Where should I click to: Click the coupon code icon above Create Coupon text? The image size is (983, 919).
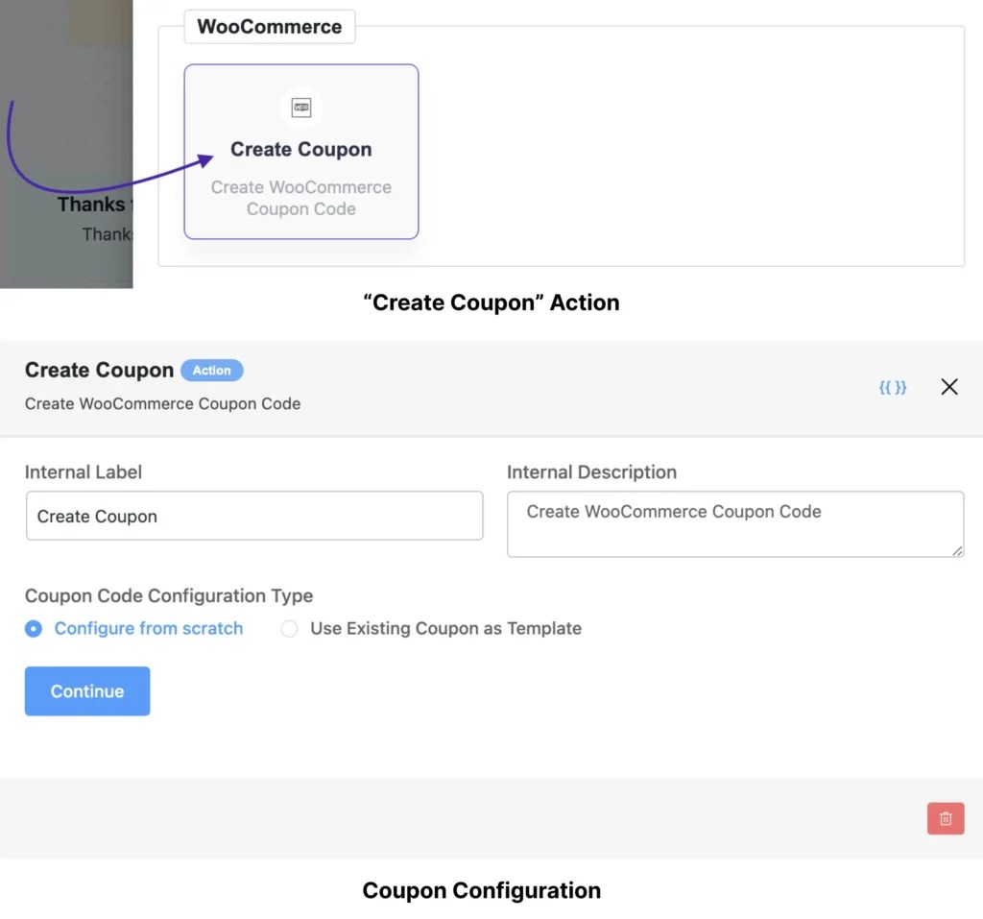[x=300, y=108]
